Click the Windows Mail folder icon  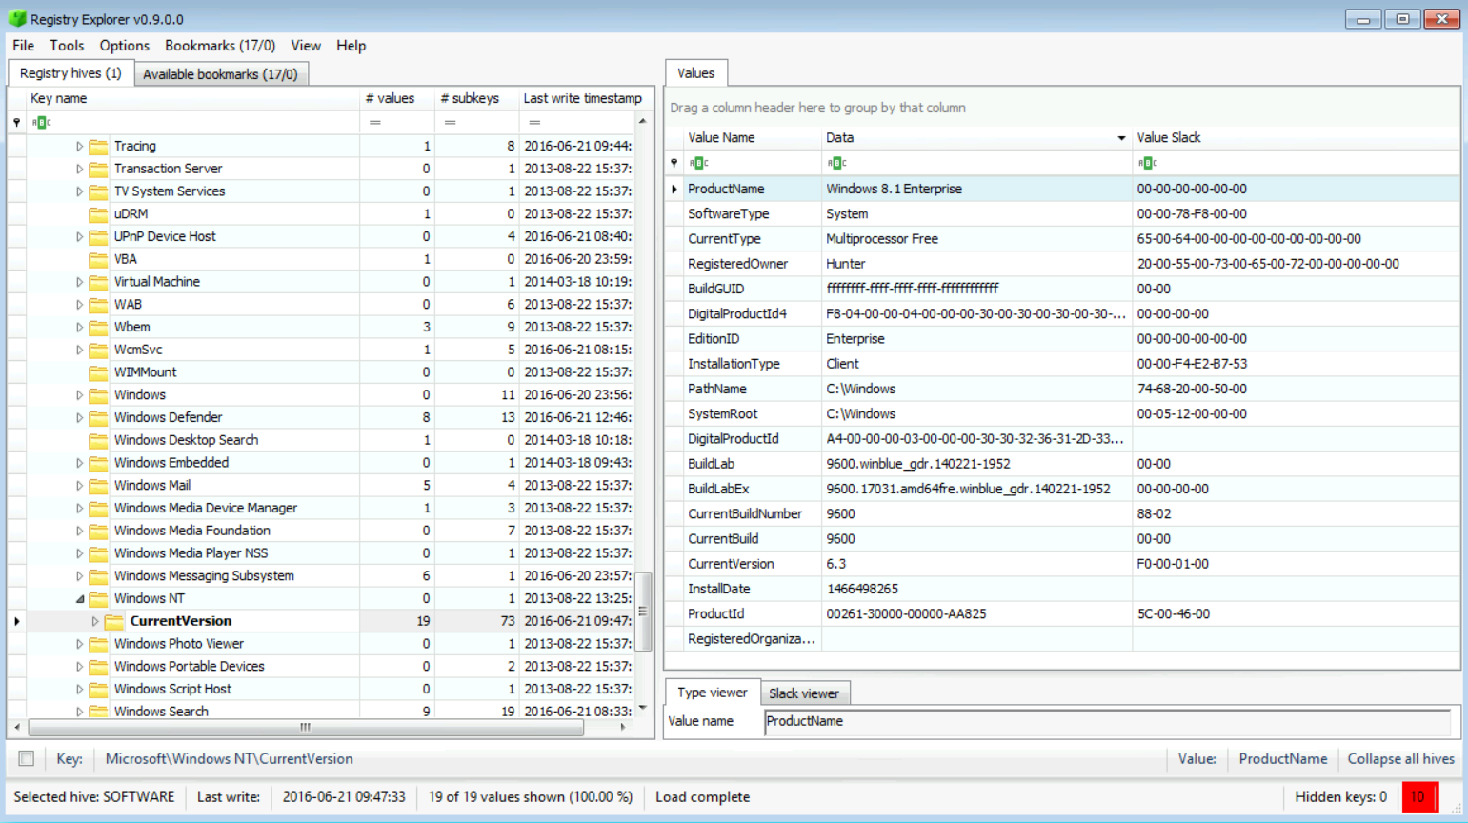(x=98, y=486)
